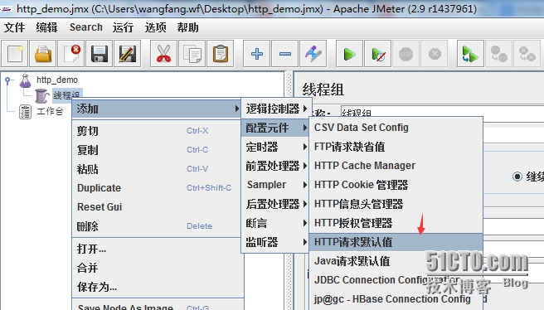Click the Copy toolbar icon
This screenshot has height=310, width=544.
pos(192,54)
